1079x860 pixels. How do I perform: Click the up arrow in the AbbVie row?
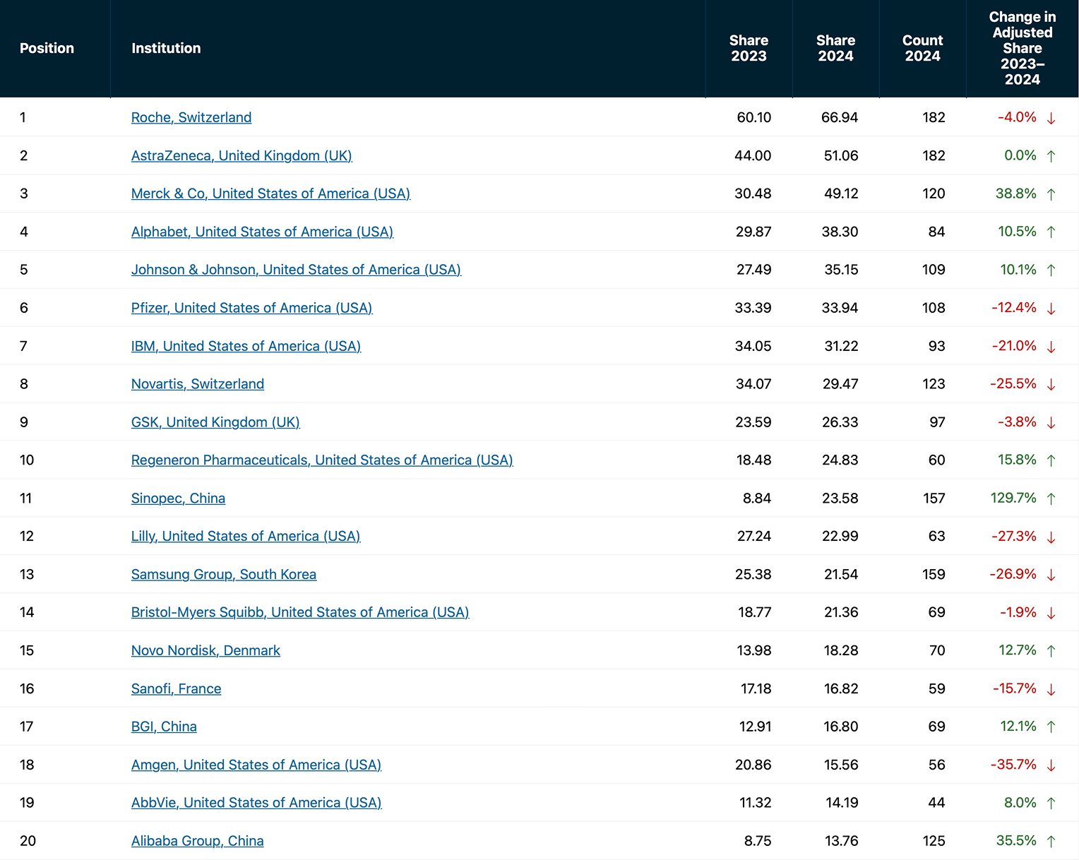1051,804
